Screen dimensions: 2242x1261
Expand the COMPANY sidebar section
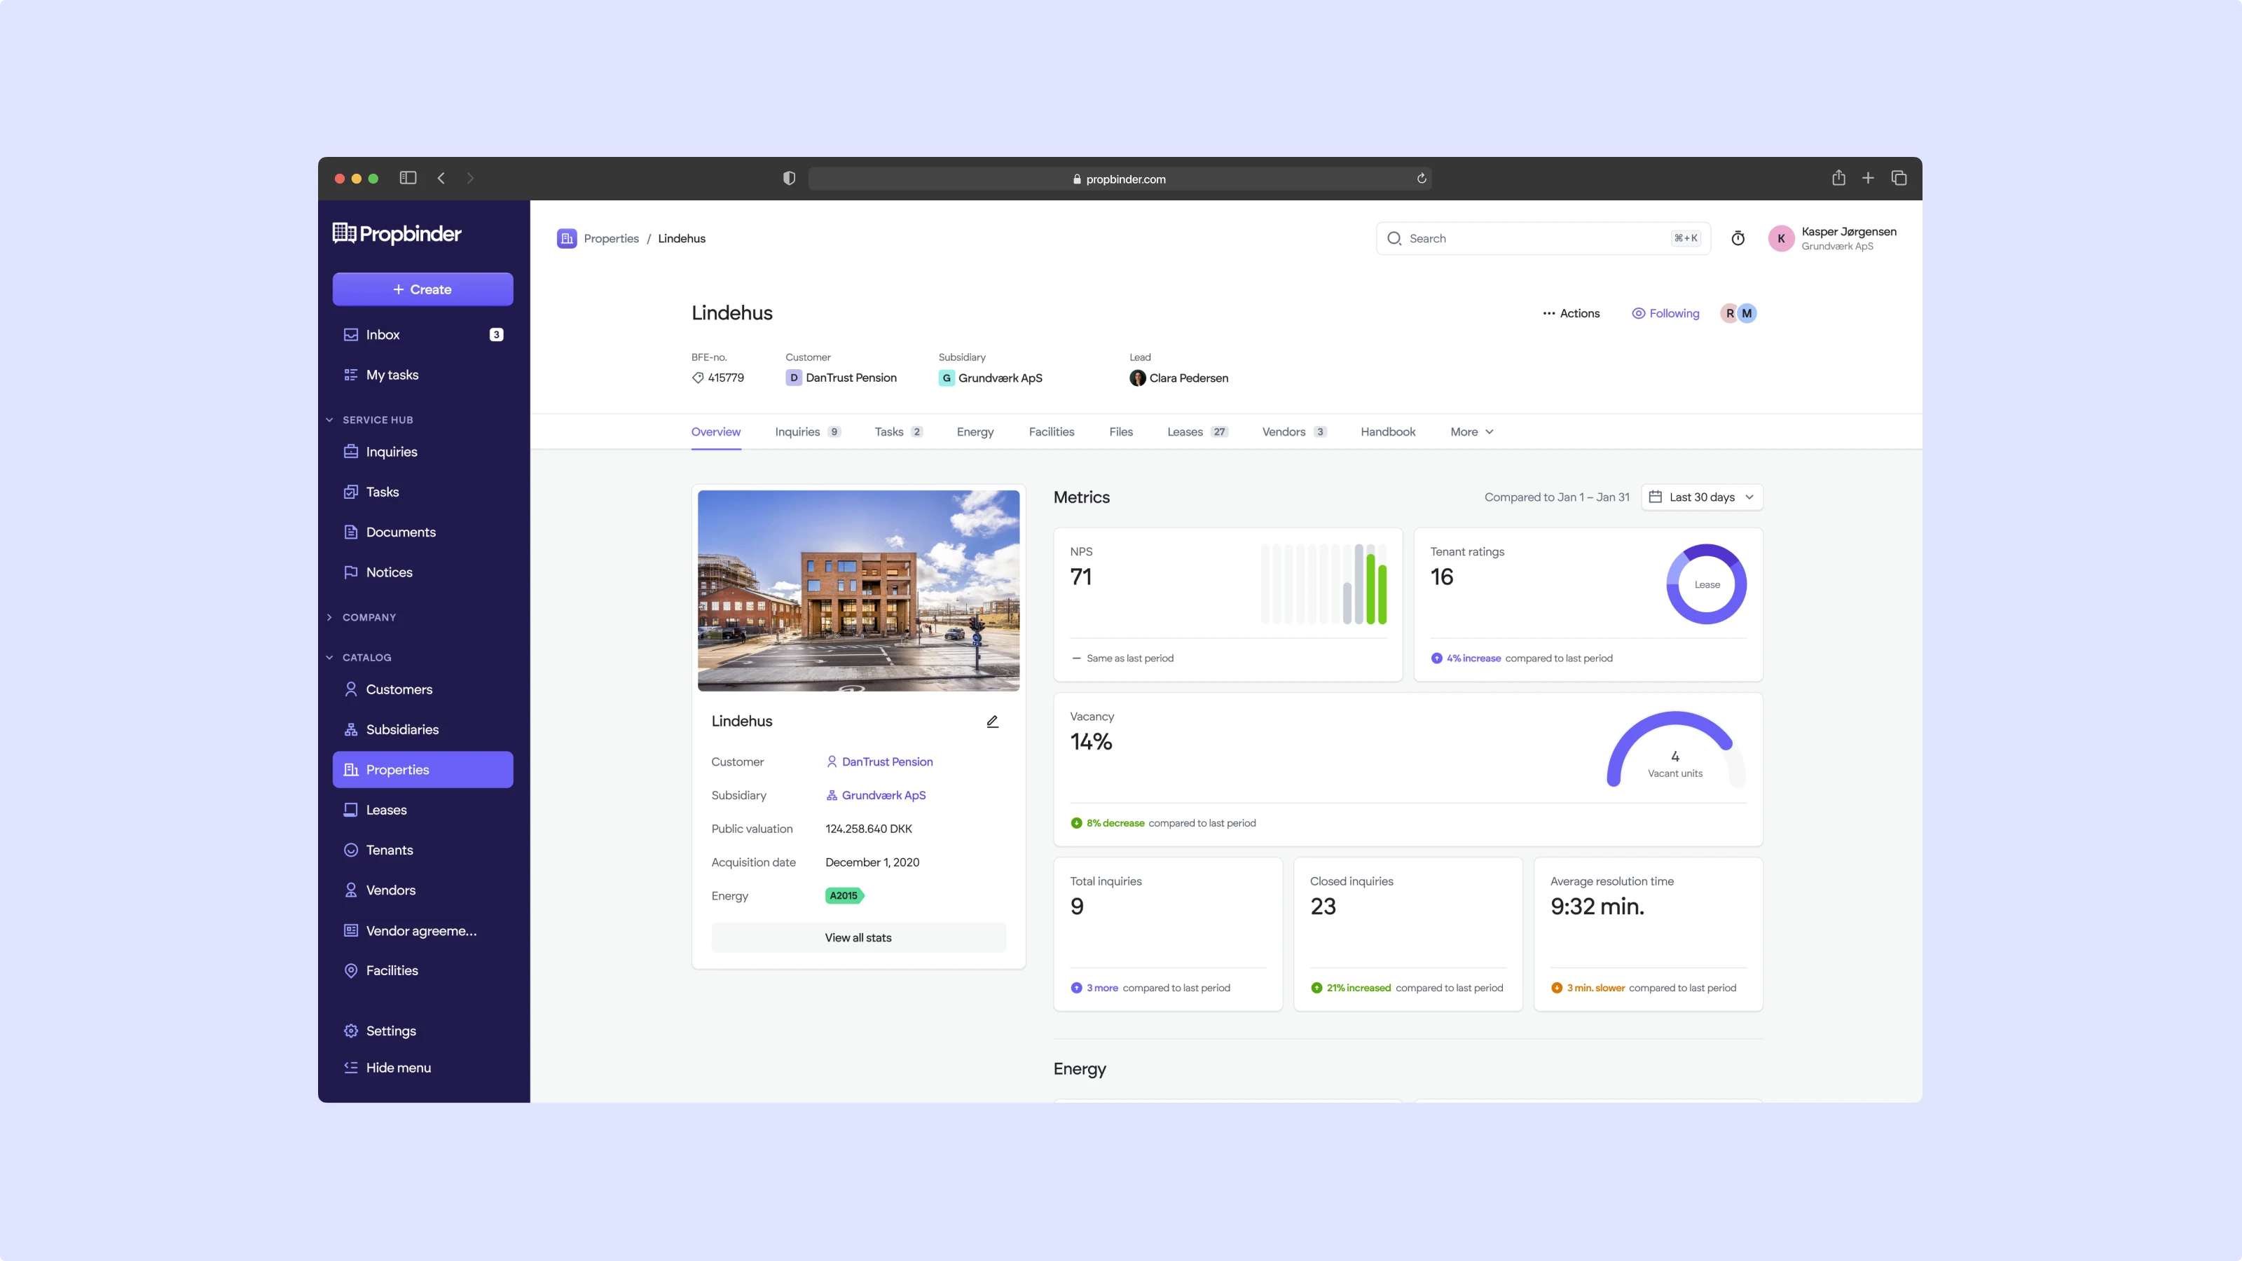point(369,617)
